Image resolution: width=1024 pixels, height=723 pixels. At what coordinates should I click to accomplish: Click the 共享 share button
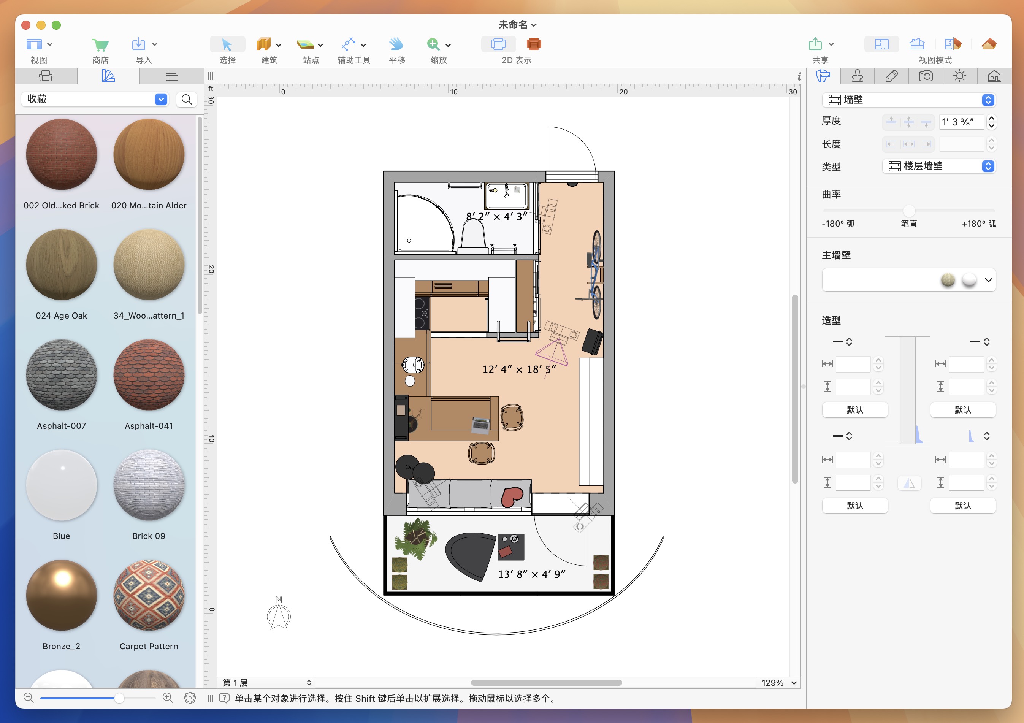816,44
